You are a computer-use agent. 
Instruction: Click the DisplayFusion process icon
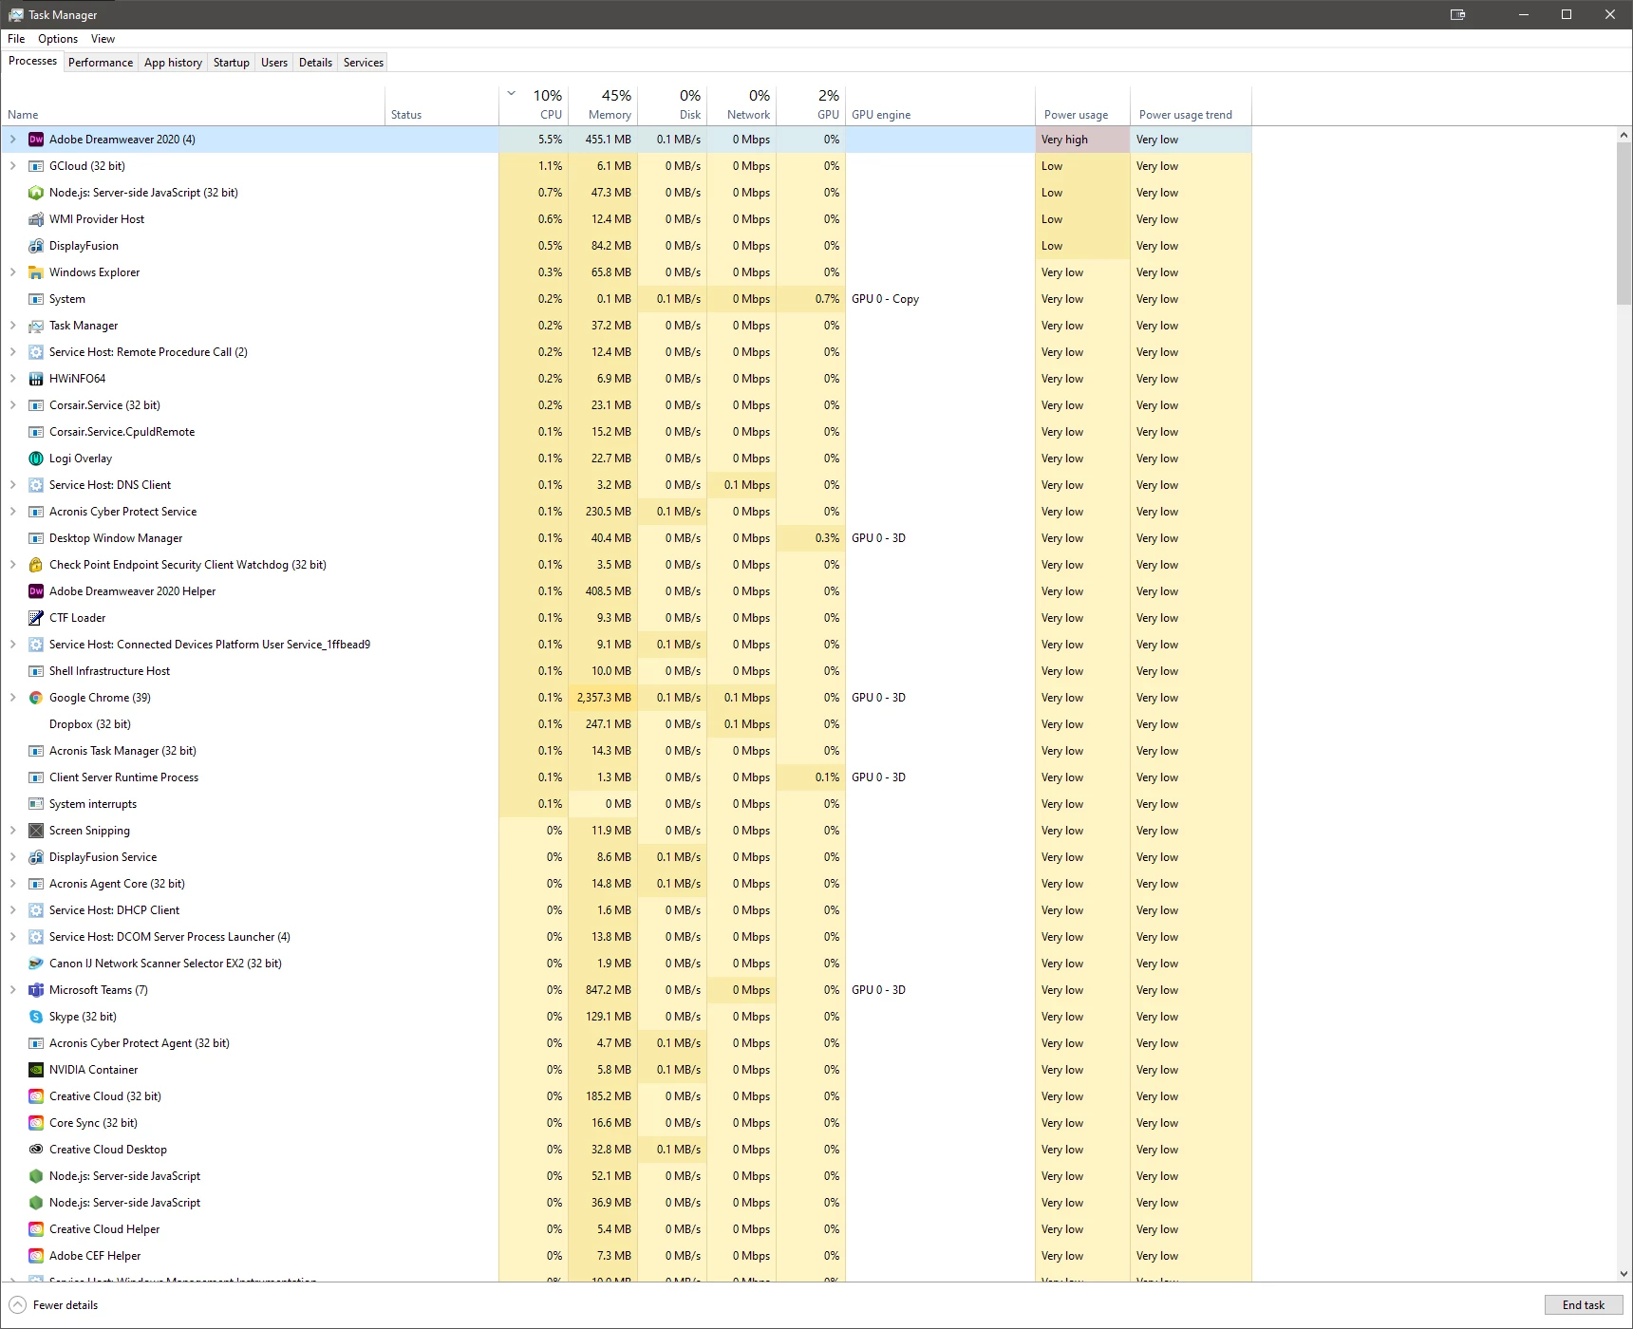click(x=36, y=246)
